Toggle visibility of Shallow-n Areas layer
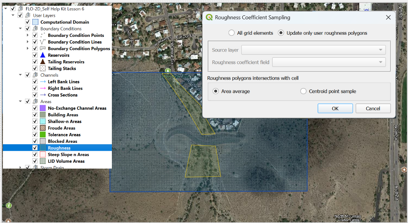 click(35, 121)
